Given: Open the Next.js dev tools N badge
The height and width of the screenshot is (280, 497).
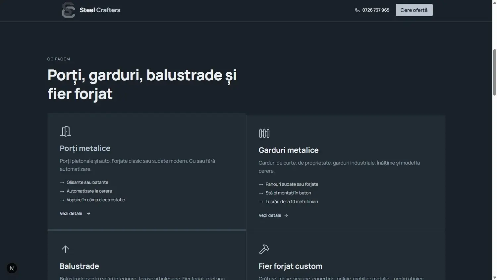Looking at the screenshot, I should click(12, 268).
